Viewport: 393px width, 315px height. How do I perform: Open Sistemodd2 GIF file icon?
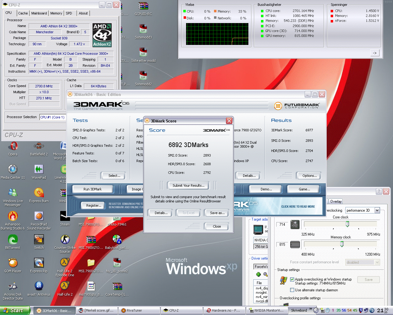tap(143, 78)
